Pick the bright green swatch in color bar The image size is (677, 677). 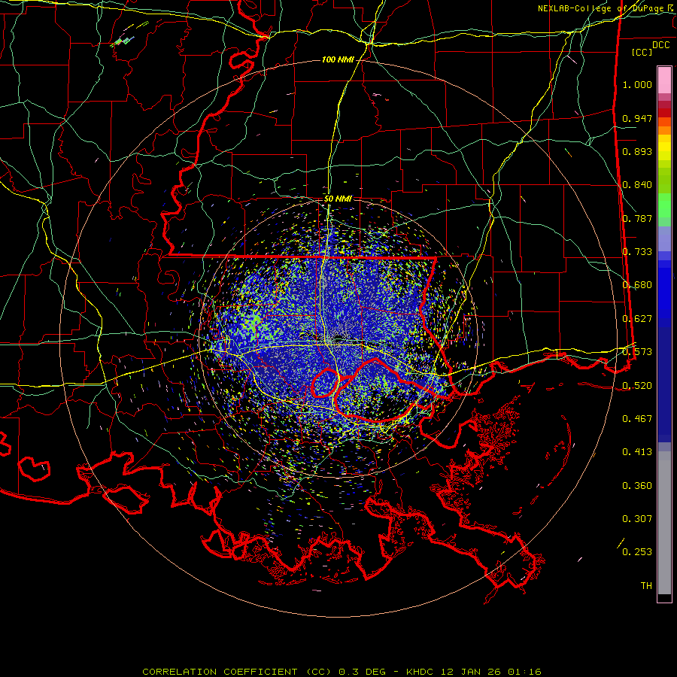tap(664, 205)
